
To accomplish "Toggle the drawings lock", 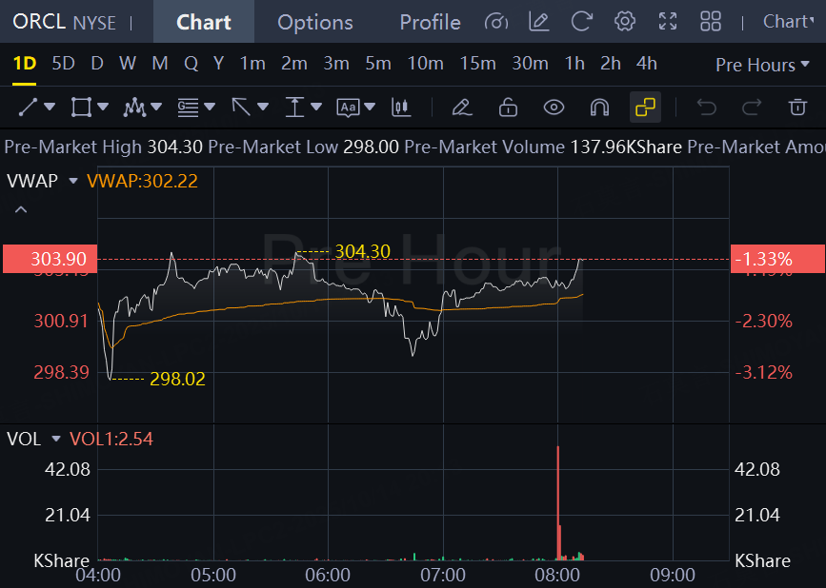I will click(508, 108).
